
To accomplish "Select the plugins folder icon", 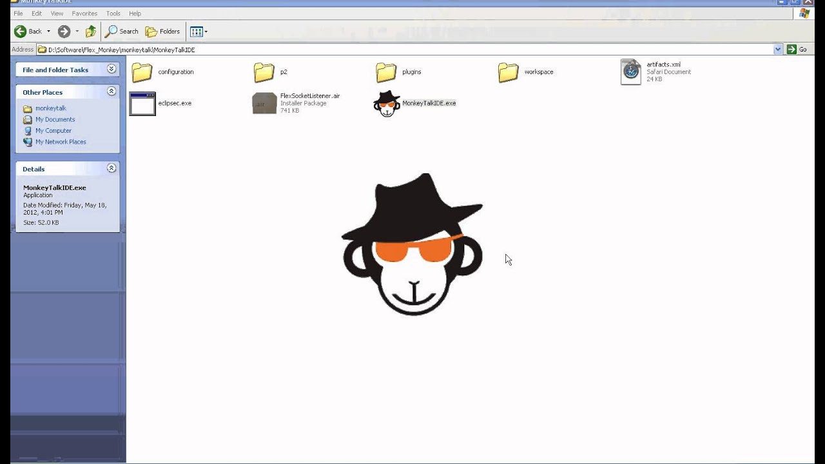I will (386, 72).
